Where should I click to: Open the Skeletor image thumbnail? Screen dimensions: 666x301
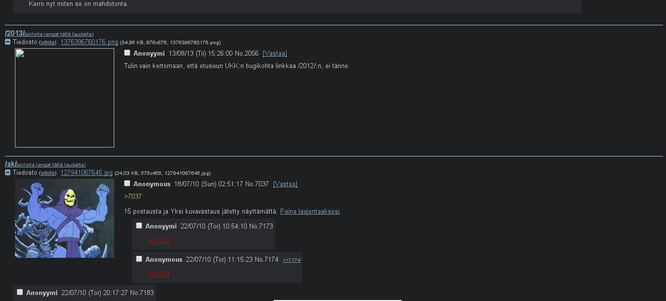click(65, 219)
